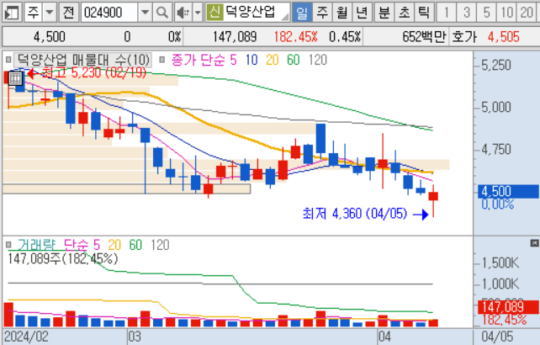This screenshot has width=540, height=345.
Task: Click the green 60 volume MA legend
Action: tap(135, 245)
